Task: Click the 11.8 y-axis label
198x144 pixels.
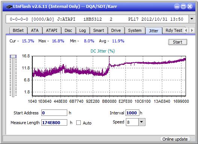Action: pos(26,68)
